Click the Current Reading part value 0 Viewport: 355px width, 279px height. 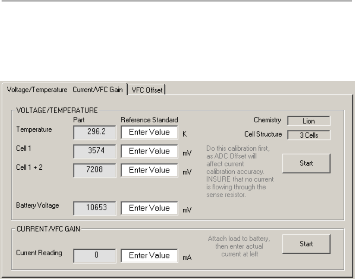[95, 255]
